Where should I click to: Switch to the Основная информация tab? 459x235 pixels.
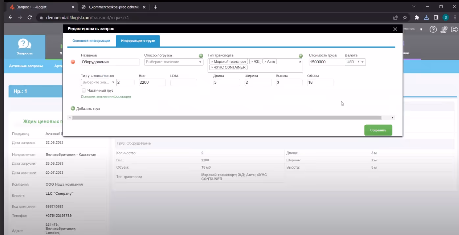click(x=91, y=41)
